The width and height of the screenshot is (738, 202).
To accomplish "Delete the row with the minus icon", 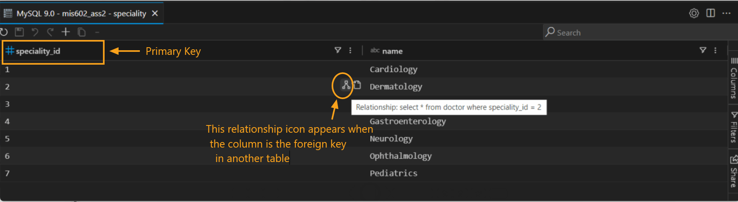I will [x=97, y=32].
